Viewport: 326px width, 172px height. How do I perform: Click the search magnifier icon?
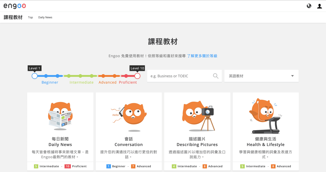216,76
